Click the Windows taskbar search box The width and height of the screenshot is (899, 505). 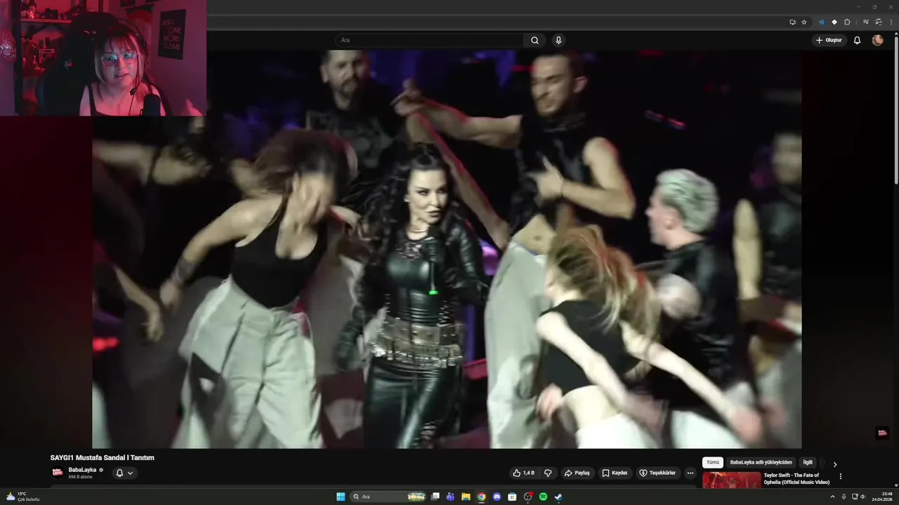pos(388,497)
